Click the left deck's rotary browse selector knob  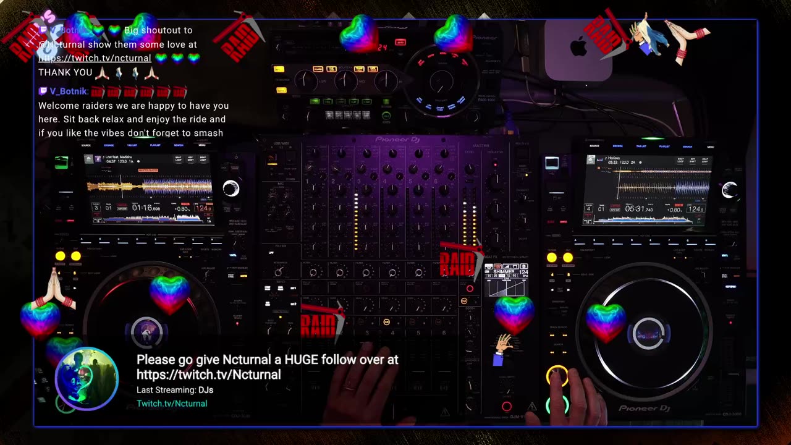point(231,189)
